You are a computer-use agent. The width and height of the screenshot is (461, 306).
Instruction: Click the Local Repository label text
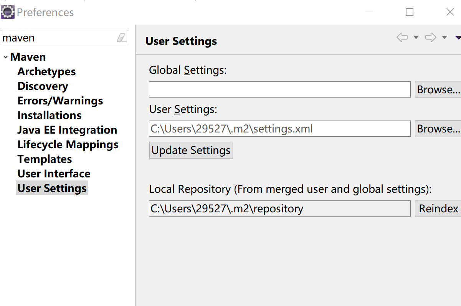point(291,189)
